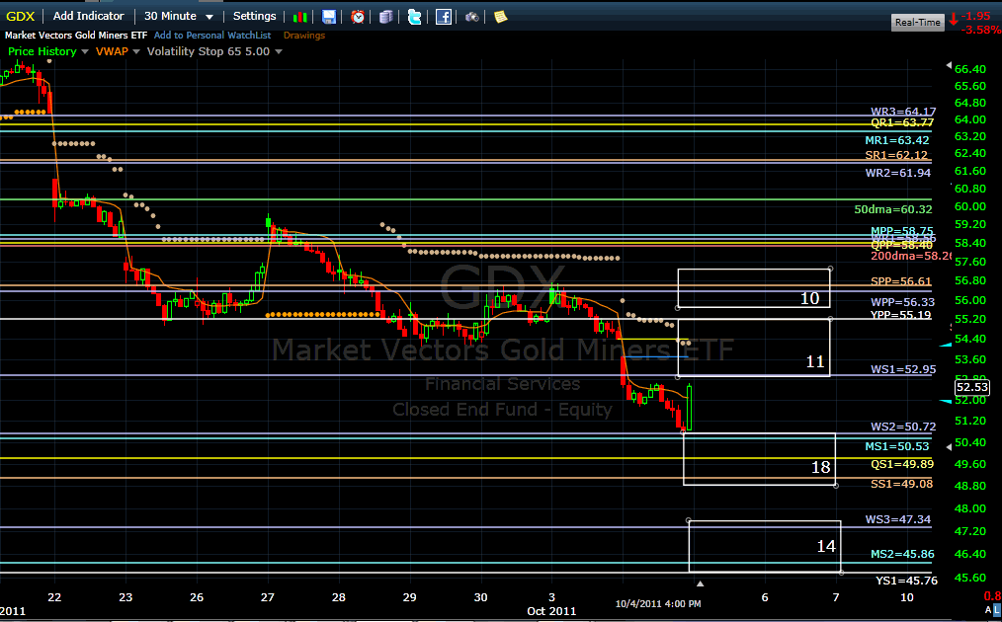The image size is (1002, 622).
Task: Click the SPP=56.61 pivot label
Action: [x=901, y=281]
